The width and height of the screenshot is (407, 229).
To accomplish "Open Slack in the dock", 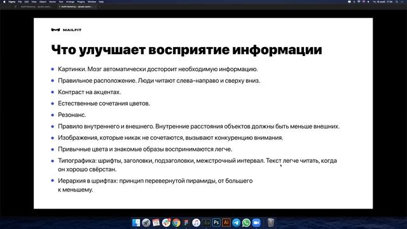I will (166, 223).
